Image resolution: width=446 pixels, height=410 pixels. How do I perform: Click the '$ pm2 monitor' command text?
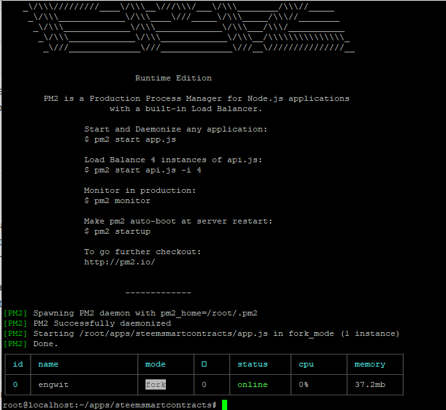coord(117,201)
